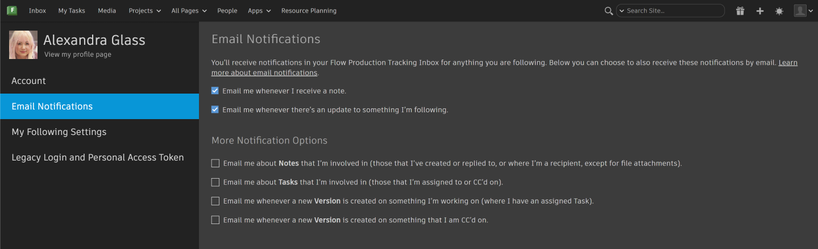The height and width of the screenshot is (249, 818).
Task: Click Alexandra Glass profile photo
Action: (x=23, y=45)
